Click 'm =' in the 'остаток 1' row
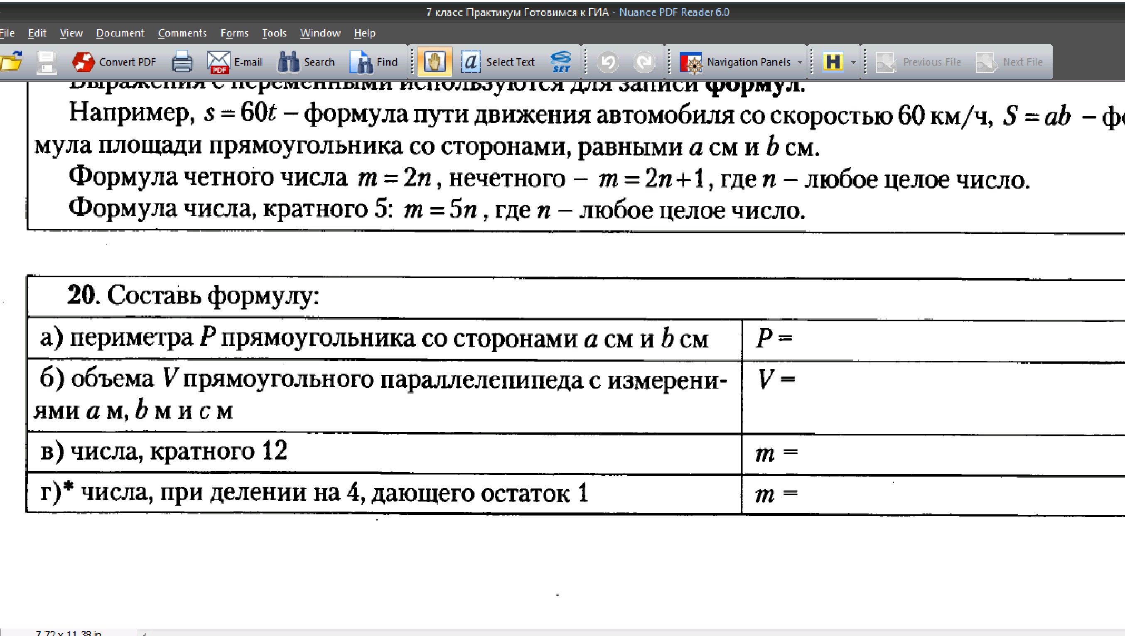Screen dimensions: 1125x636 pos(776,494)
